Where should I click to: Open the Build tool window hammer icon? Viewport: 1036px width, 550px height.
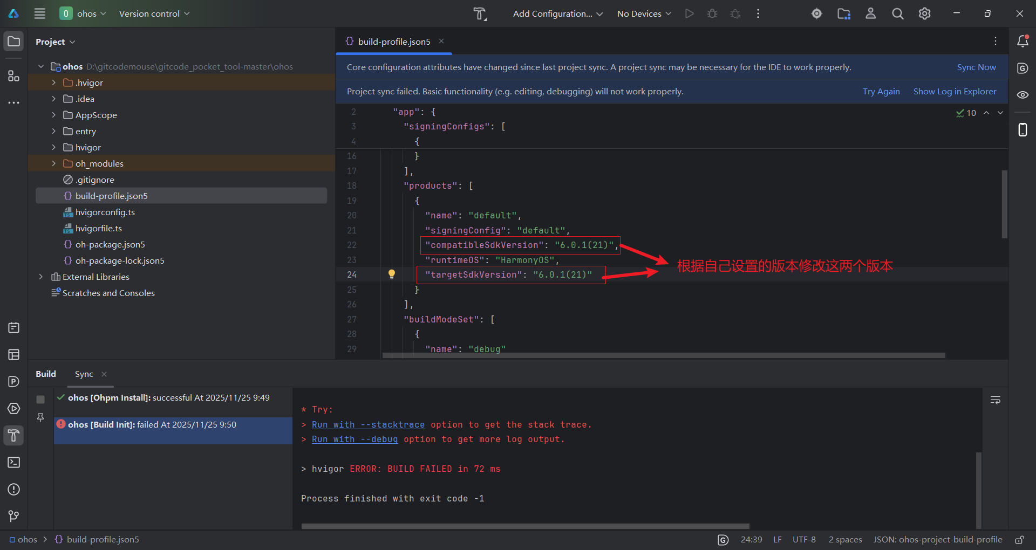click(x=13, y=436)
